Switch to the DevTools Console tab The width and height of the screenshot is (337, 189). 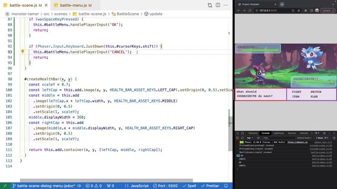tap(265, 133)
